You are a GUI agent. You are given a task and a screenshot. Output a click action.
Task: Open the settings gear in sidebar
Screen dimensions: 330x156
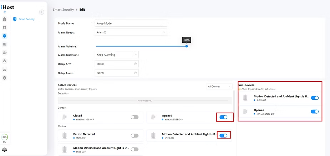(5, 78)
